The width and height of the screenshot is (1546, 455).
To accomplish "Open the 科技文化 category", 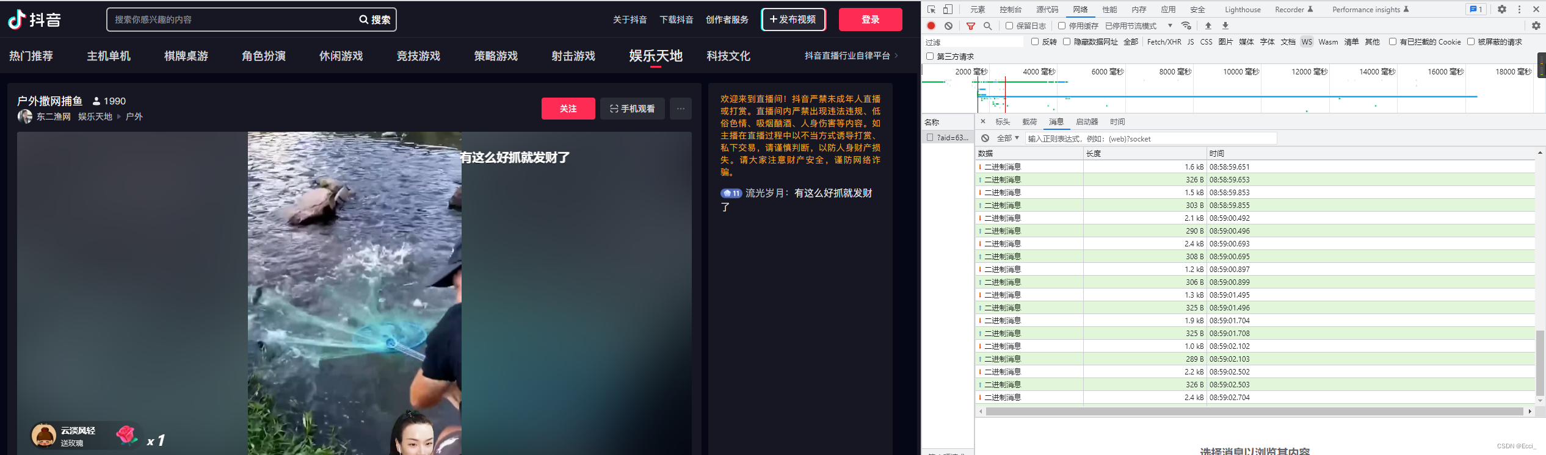I will (x=728, y=56).
